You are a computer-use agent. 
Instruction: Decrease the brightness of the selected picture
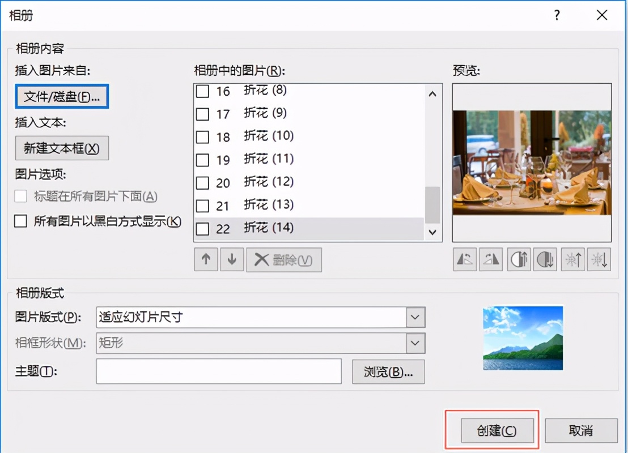tap(599, 259)
